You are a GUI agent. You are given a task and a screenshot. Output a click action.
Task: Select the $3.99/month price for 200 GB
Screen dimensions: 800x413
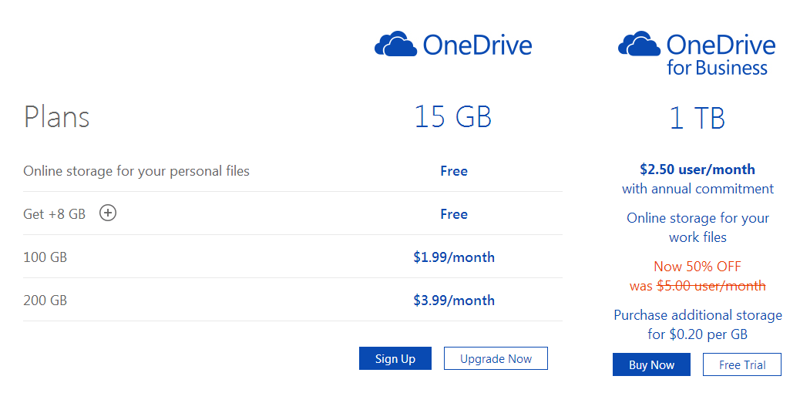[454, 301]
